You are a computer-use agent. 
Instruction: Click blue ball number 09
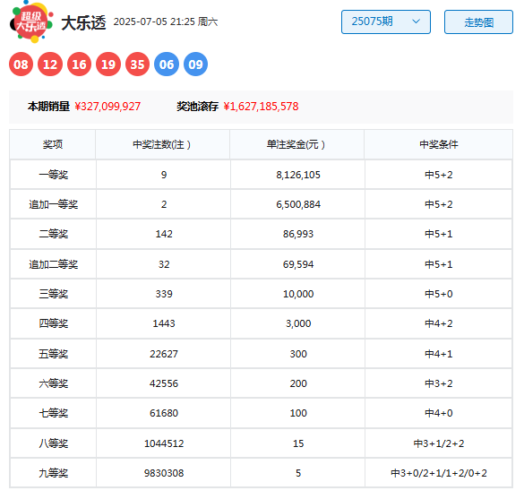(195, 65)
